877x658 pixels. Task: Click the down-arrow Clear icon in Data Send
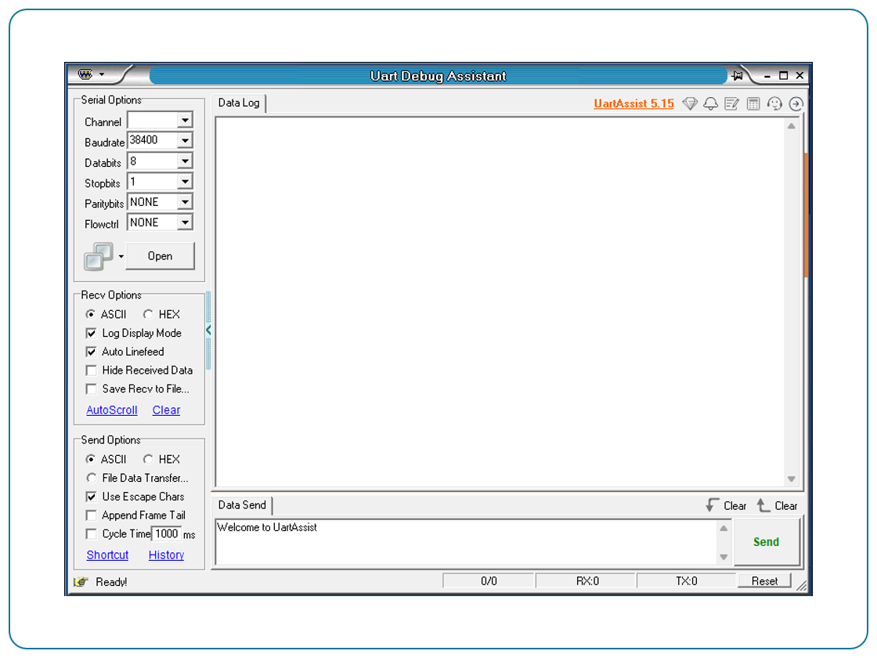pyautogui.click(x=712, y=505)
